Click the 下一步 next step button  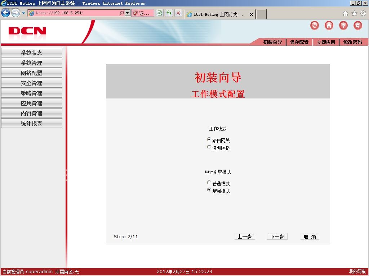click(277, 236)
